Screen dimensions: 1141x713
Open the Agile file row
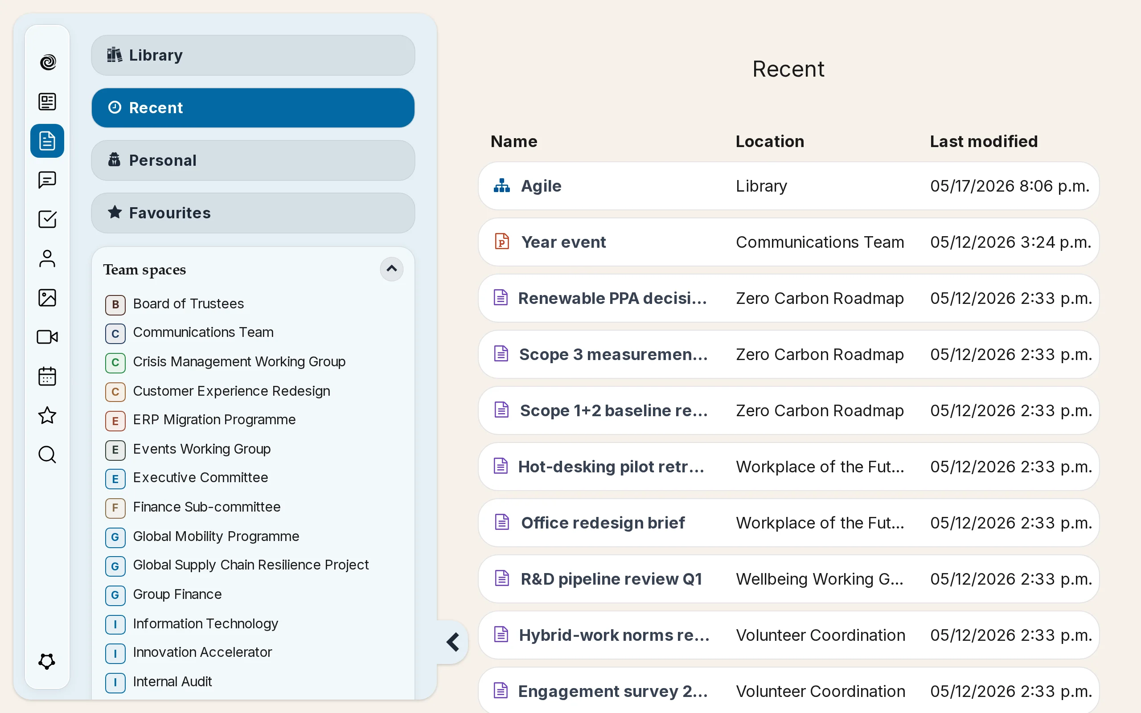coord(788,186)
